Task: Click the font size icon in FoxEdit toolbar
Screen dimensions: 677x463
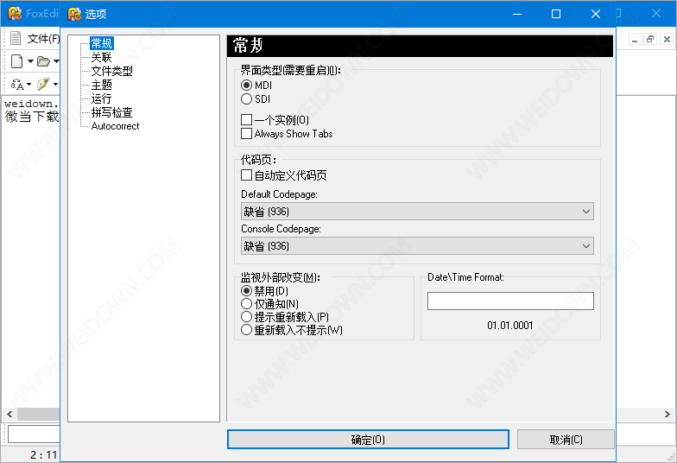Action: [17, 85]
